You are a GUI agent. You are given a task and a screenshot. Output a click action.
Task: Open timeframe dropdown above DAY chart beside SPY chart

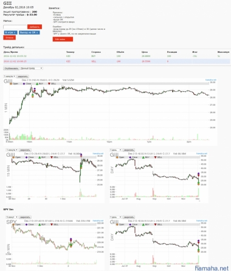[x=115, y=217]
